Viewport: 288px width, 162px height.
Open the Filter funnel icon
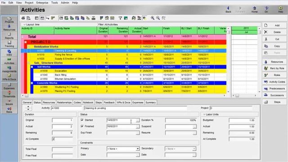click(x=120, y=18)
